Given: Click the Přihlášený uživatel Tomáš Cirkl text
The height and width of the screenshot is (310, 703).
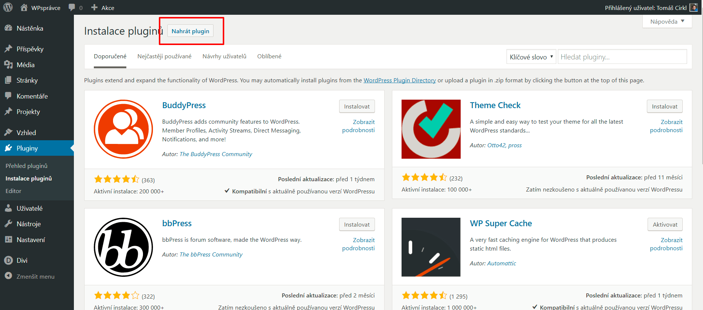Looking at the screenshot, I should [x=646, y=8].
